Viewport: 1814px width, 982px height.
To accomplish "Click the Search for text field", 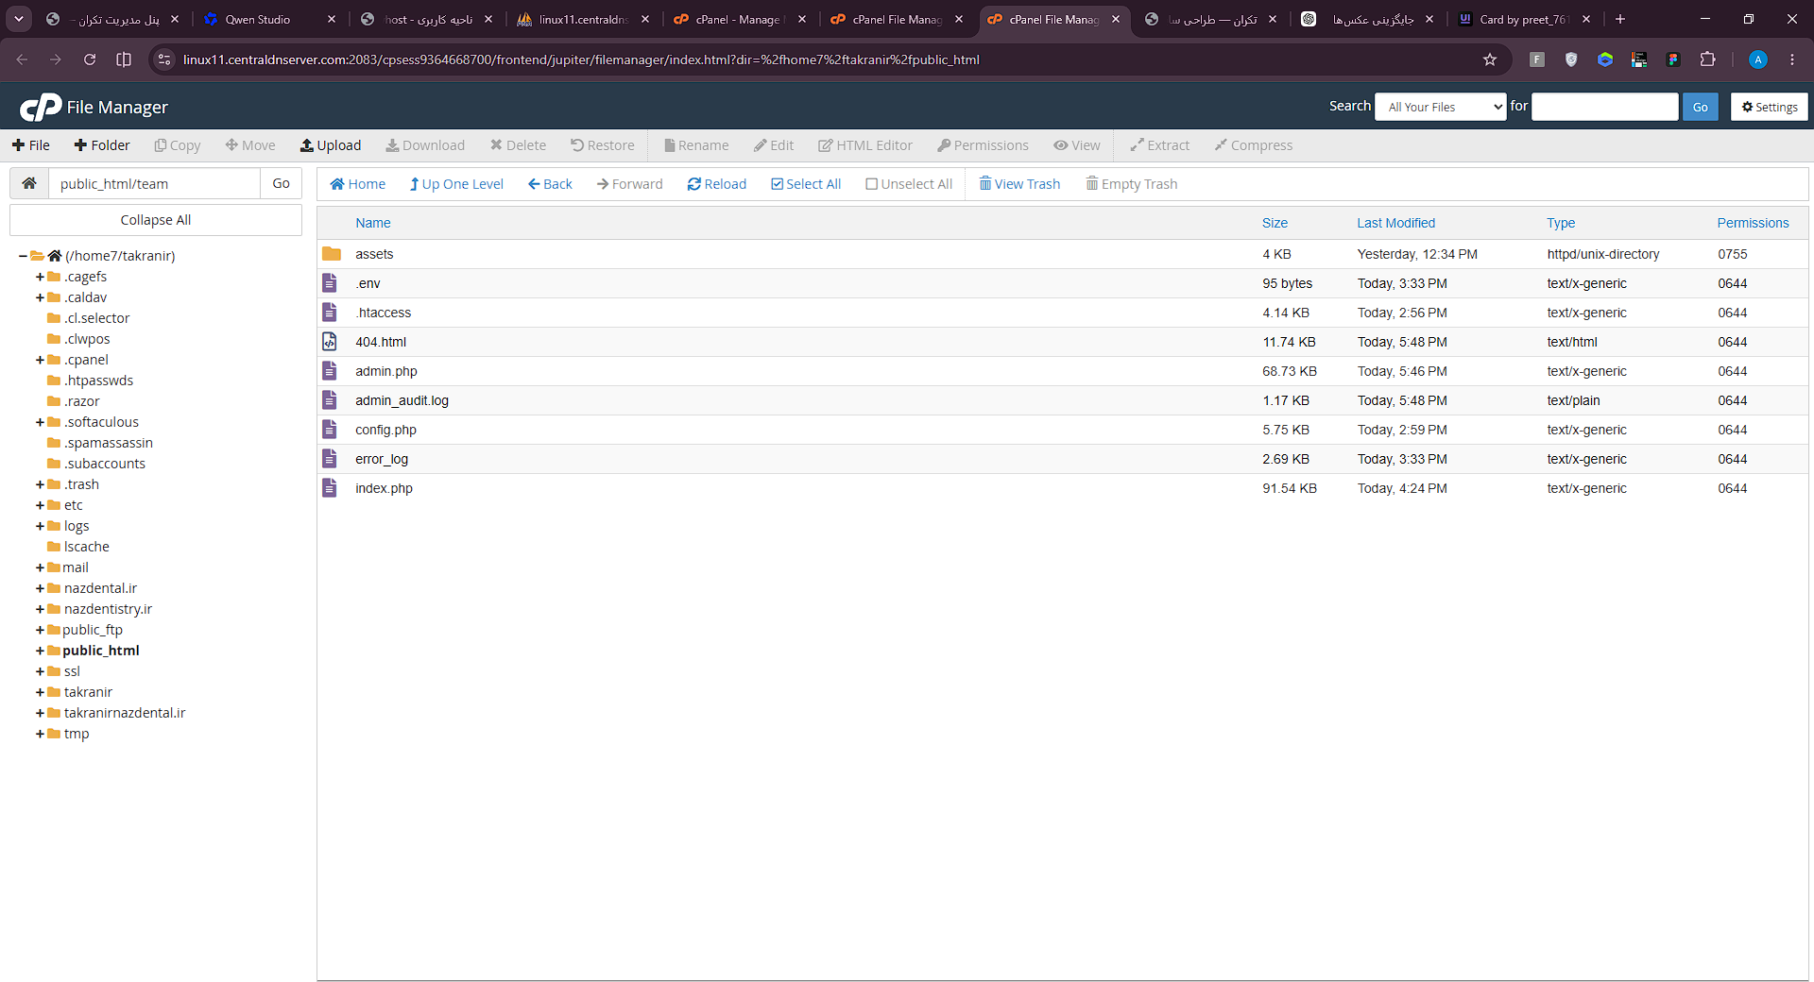I will pos(1604,107).
